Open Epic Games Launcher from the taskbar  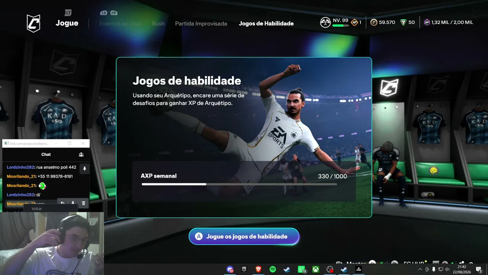pyautogui.click(x=244, y=269)
